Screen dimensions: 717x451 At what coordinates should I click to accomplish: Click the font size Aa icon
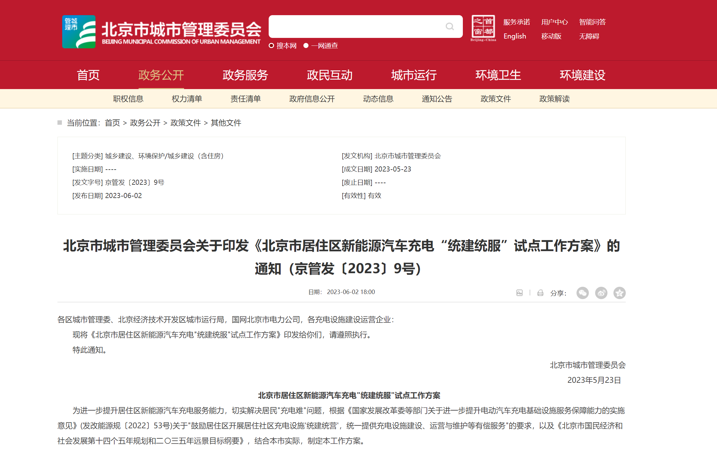pyautogui.click(x=519, y=293)
